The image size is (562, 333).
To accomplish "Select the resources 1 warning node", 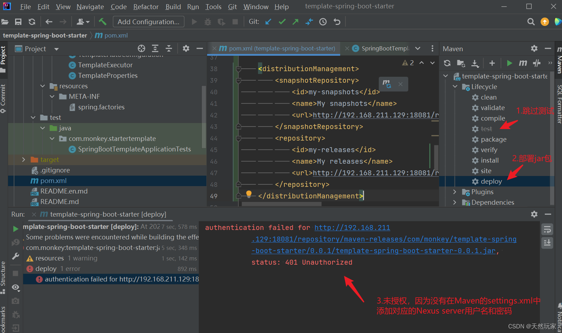I will (66, 258).
